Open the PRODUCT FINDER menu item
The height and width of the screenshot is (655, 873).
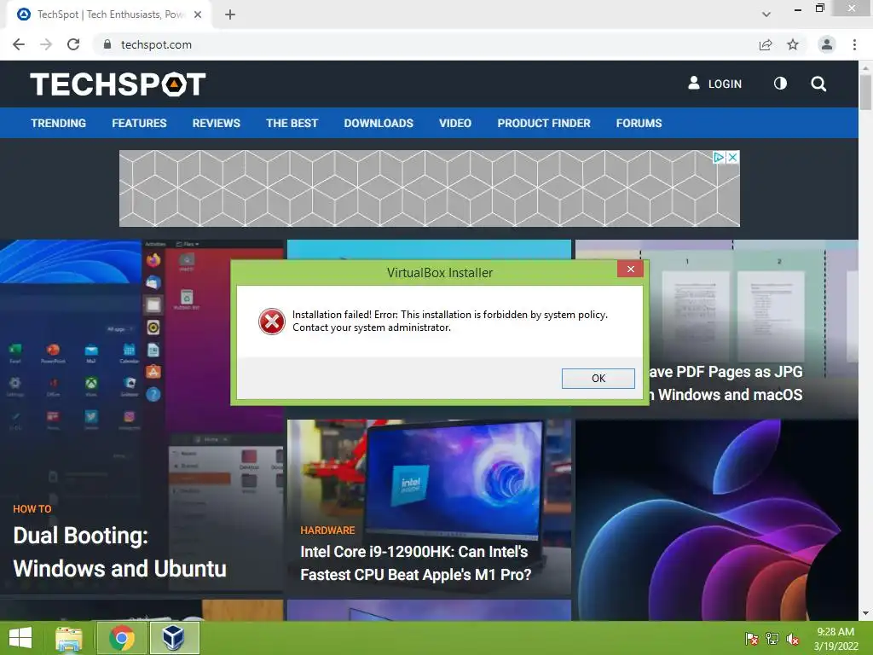[544, 123]
